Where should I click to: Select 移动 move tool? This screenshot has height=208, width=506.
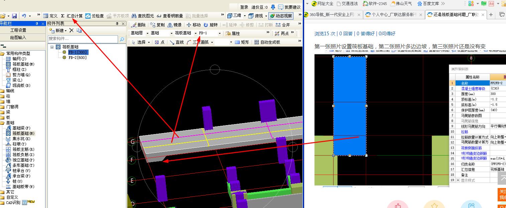coord(194,25)
